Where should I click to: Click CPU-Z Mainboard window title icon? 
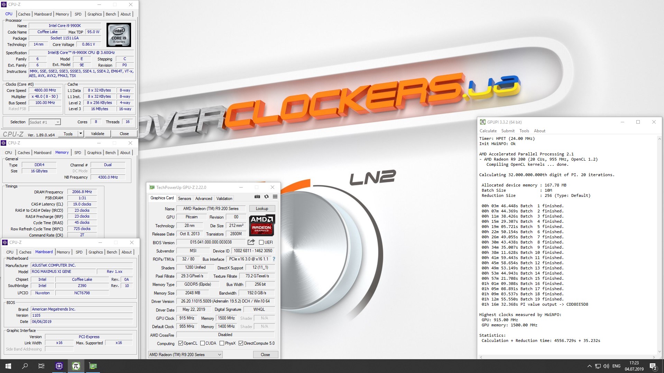[5, 242]
